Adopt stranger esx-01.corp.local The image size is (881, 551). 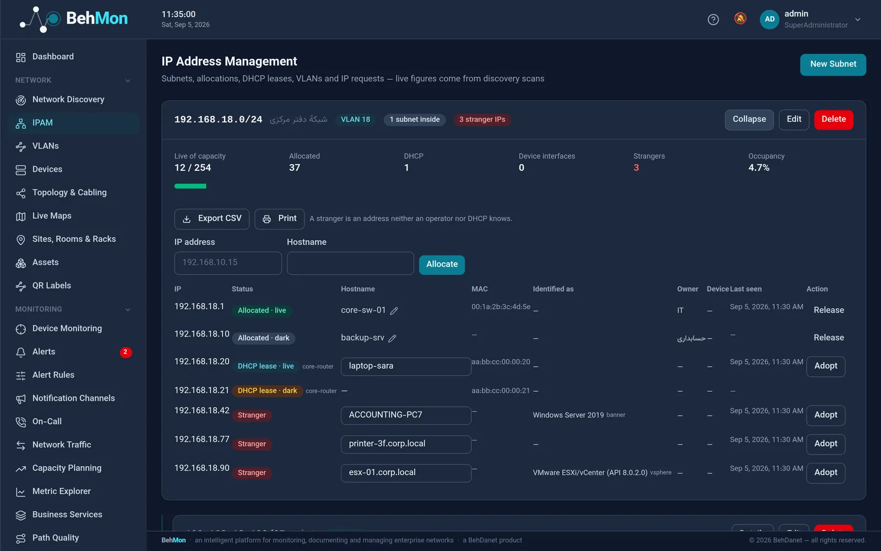pyautogui.click(x=825, y=473)
